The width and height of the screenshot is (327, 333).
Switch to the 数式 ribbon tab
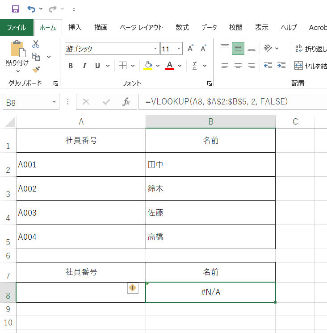pos(182,27)
